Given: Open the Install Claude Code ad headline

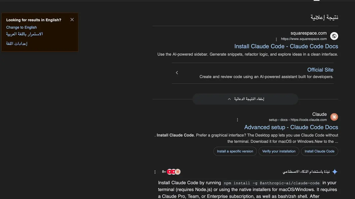Looking at the screenshot, I should pyautogui.click(x=286, y=46).
